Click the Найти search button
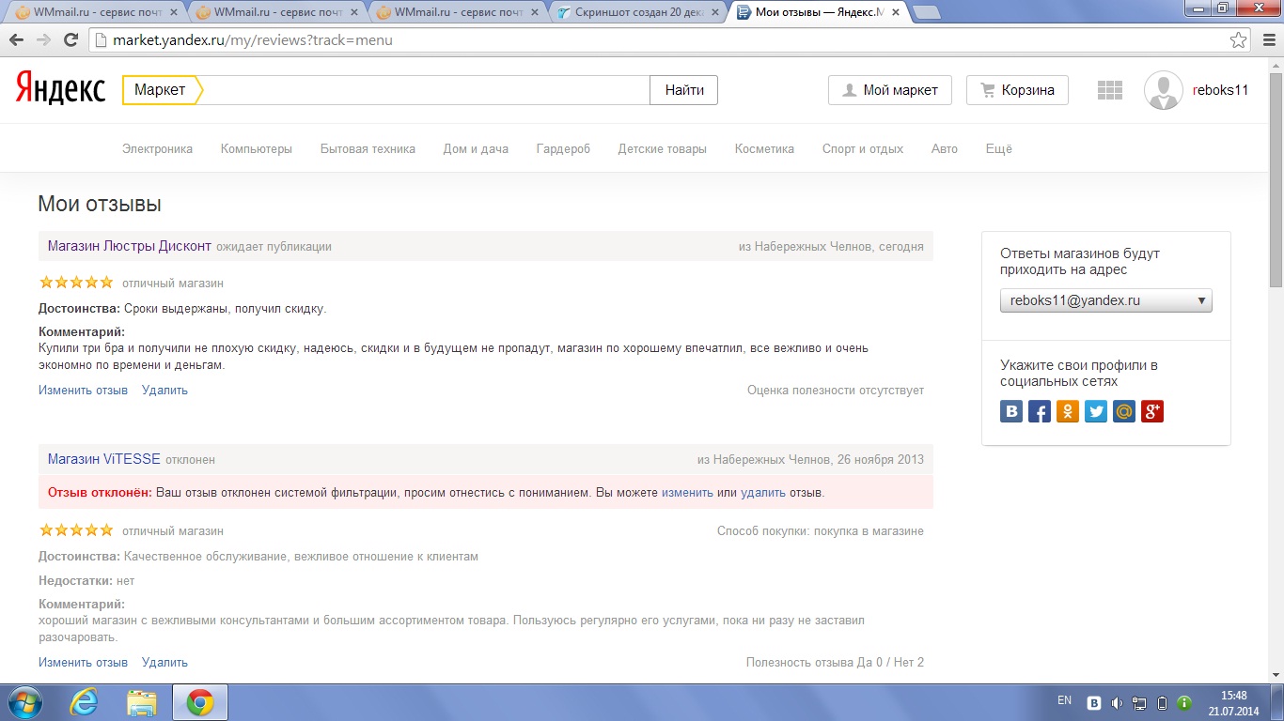 tap(684, 90)
